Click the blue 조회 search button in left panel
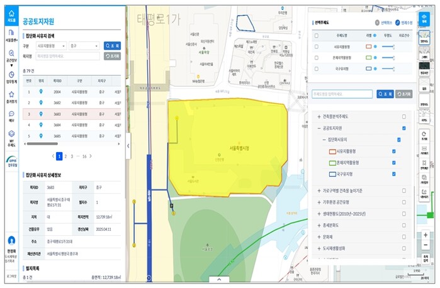Viewport: 440px width, 288px height. tap(112, 46)
